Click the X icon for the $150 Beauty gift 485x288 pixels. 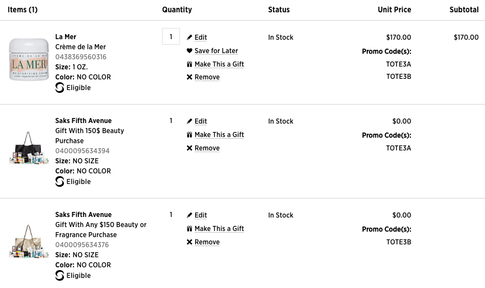click(190, 148)
